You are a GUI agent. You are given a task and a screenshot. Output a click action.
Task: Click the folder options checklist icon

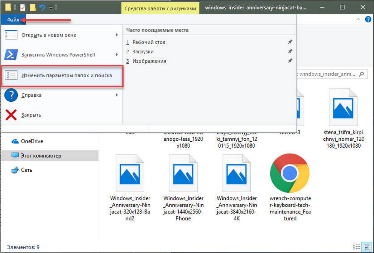coord(11,76)
